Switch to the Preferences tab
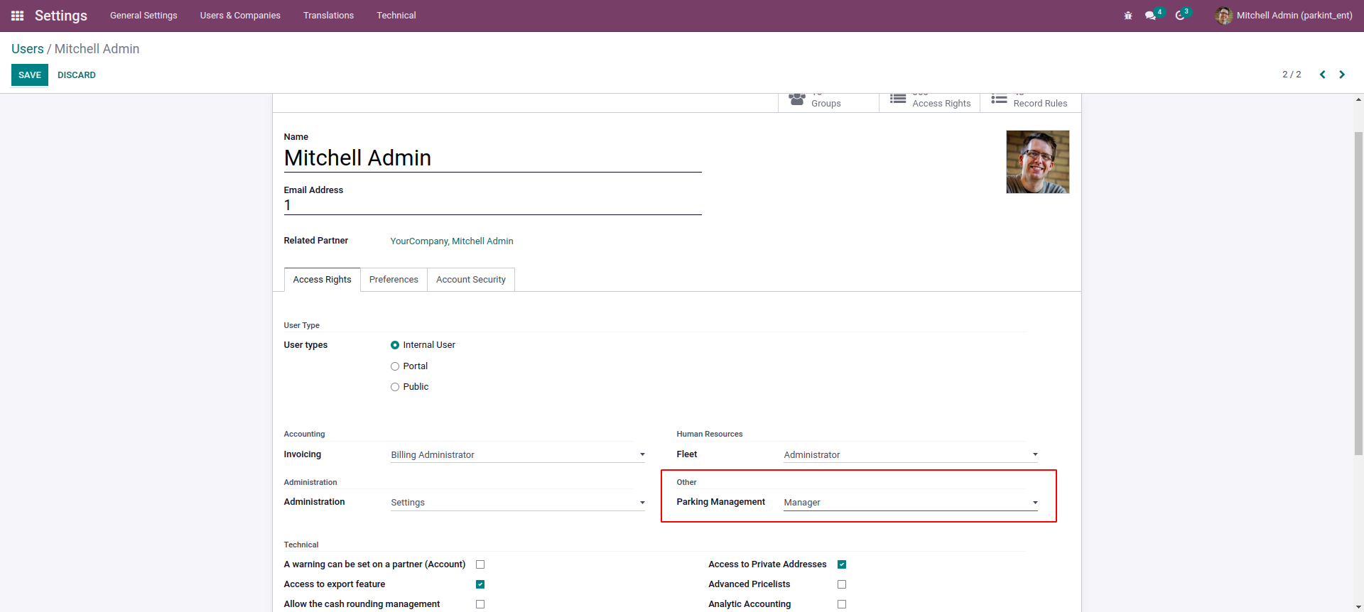This screenshot has height=612, width=1364. click(x=394, y=280)
